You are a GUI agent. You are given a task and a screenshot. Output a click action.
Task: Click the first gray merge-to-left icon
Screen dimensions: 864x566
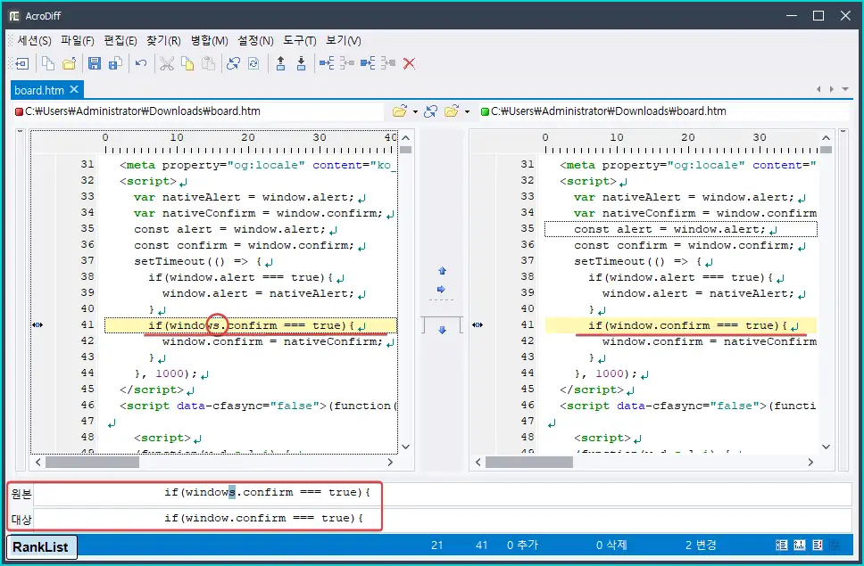pos(347,64)
